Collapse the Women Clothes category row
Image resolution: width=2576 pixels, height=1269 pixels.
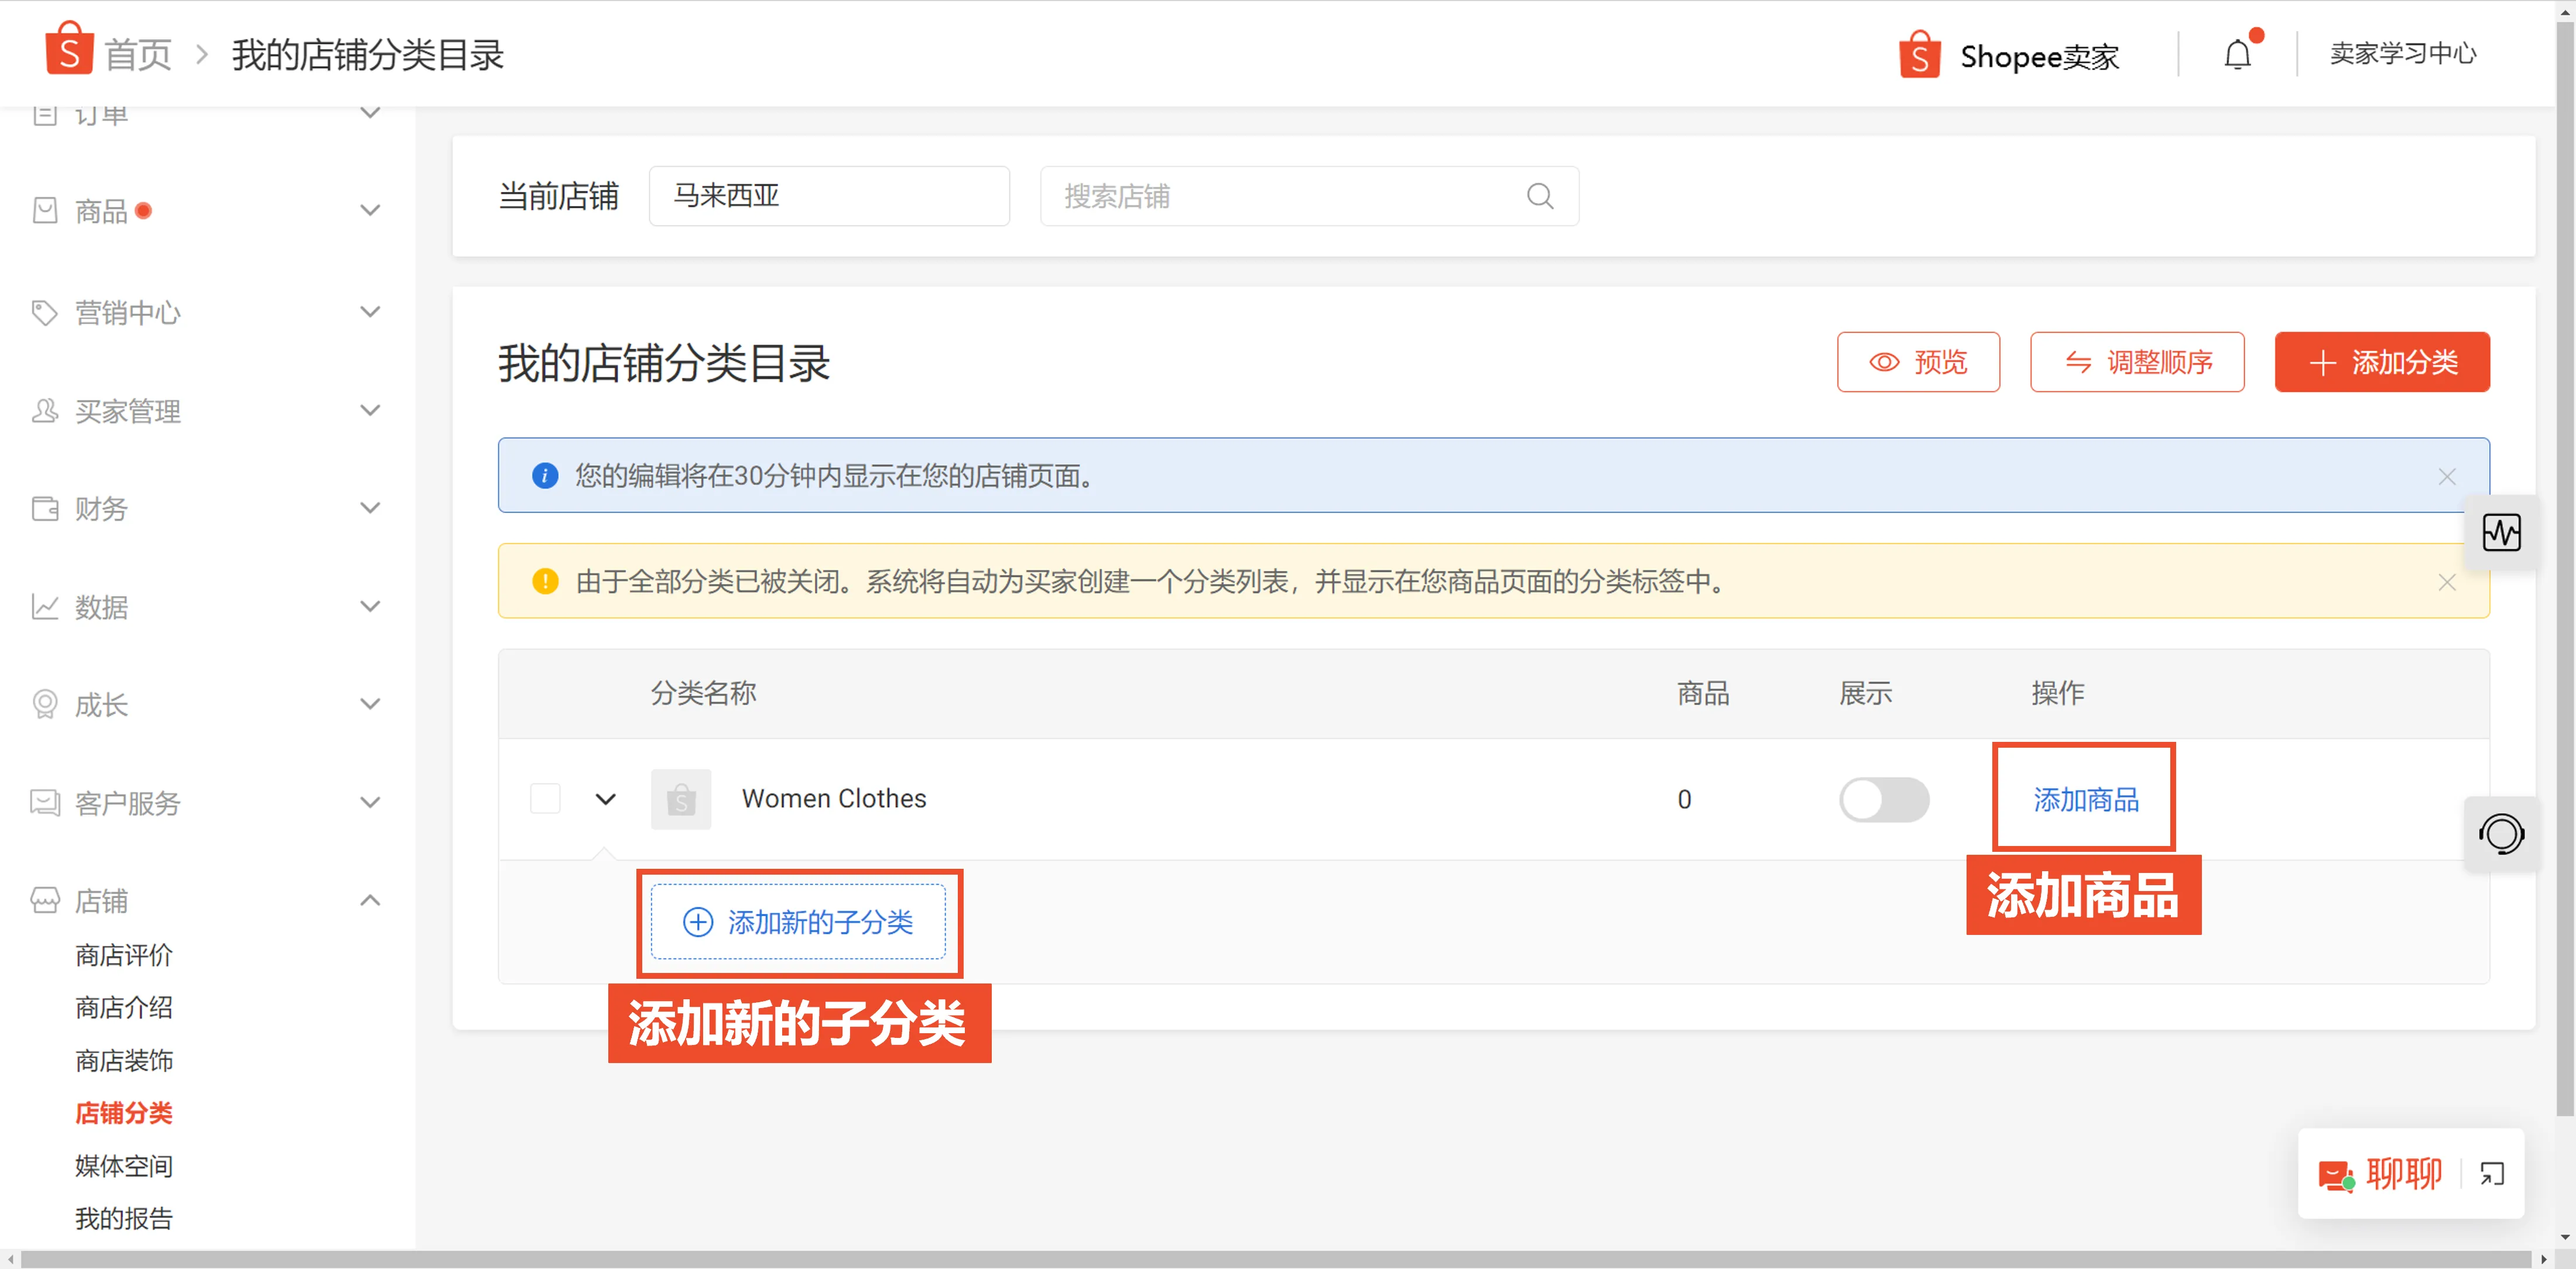[x=605, y=799]
